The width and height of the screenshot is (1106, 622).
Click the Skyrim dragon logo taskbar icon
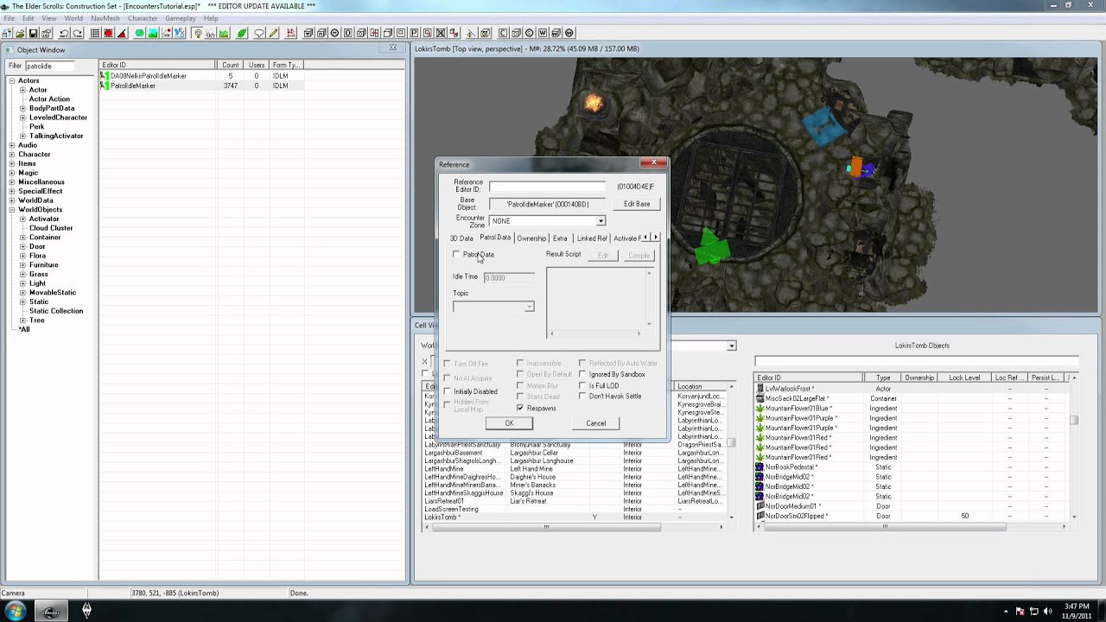[x=86, y=611]
